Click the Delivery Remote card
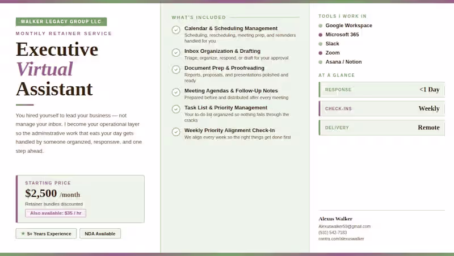454x256 pixels. click(x=381, y=128)
